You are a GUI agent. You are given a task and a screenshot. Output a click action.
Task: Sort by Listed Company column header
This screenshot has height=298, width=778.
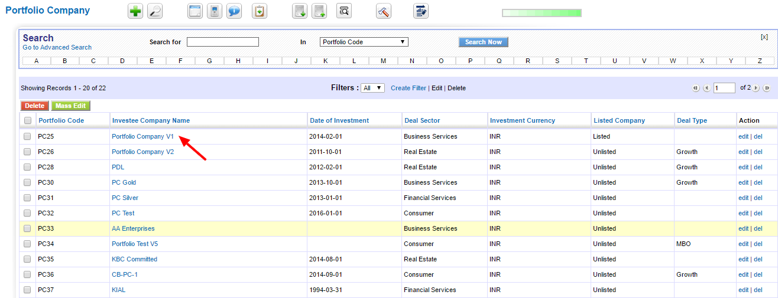pos(619,120)
